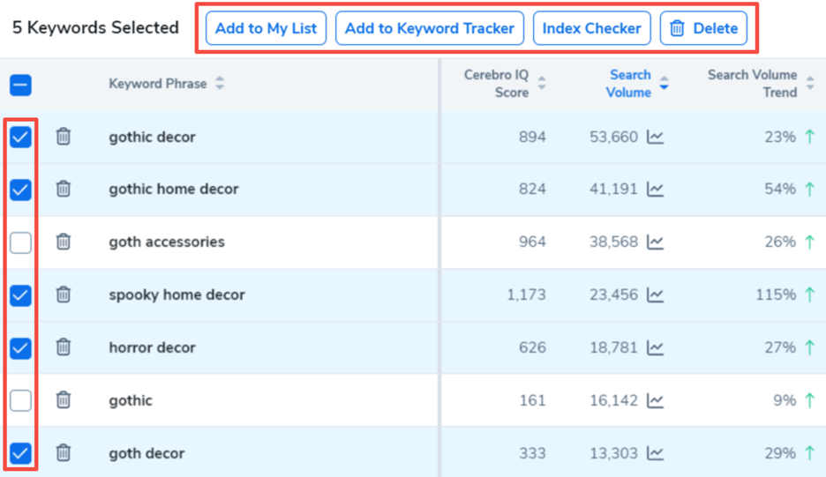The height and width of the screenshot is (477, 826).
Task: Click chart icon beside 16,142 search volume
Action: (x=655, y=400)
